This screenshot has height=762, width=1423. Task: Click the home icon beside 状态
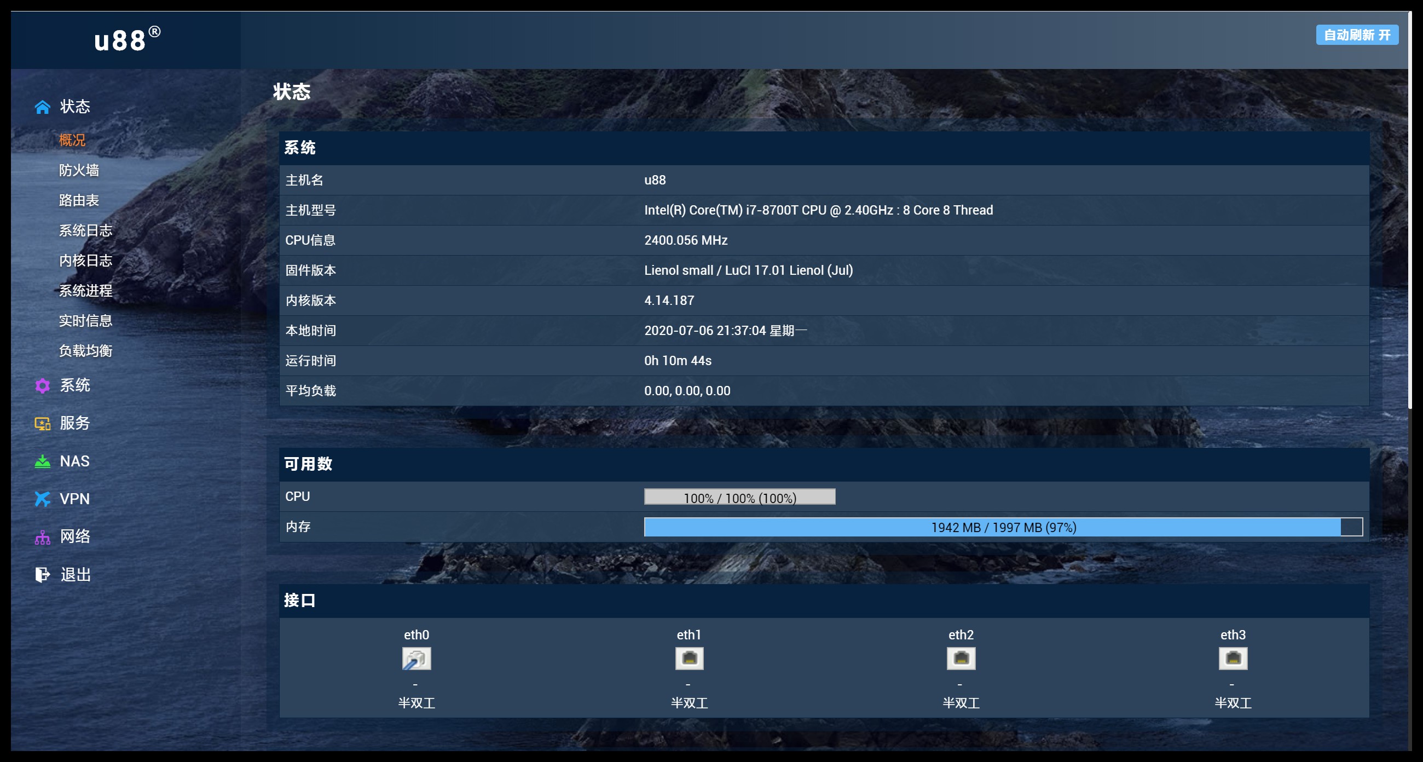[42, 107]
